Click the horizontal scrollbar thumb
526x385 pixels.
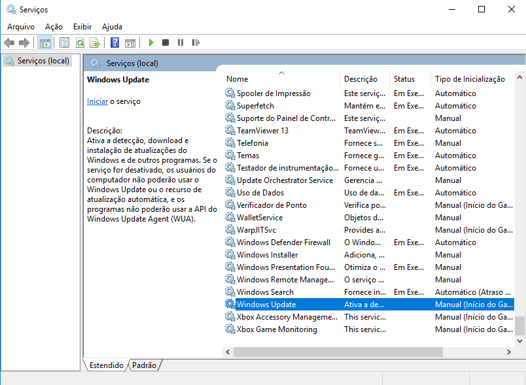click(x=338, y=352)
